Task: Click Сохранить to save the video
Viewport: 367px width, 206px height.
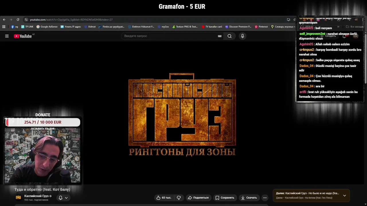Action: pos(225,198)
